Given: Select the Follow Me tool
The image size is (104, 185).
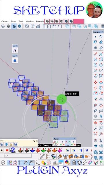Looking at the screenshot, I should tap(101, 88).
